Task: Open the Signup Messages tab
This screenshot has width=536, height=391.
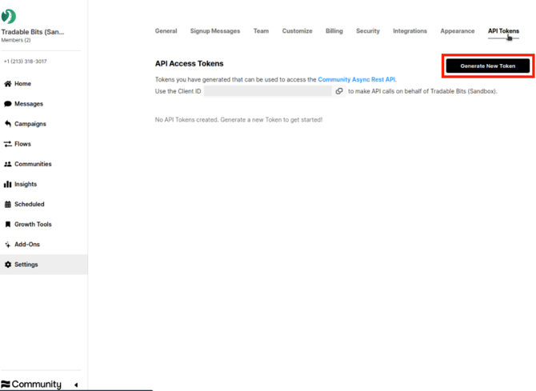Action: point(214,31)
